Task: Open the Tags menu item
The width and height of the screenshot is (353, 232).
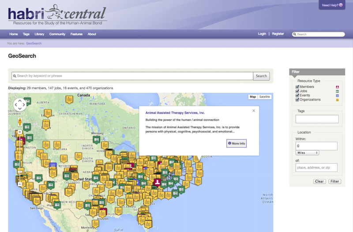Action: 26,34
